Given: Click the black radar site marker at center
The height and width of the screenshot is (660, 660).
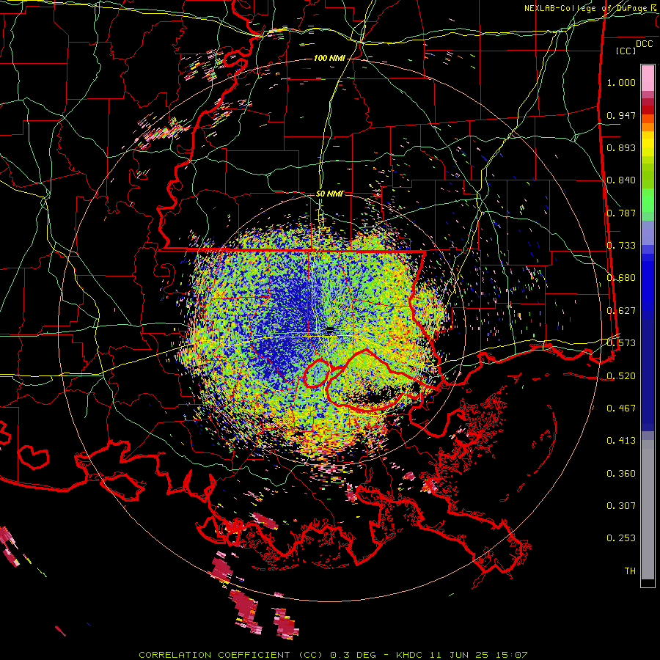Looking at the screenshot, I should [329, 330].
